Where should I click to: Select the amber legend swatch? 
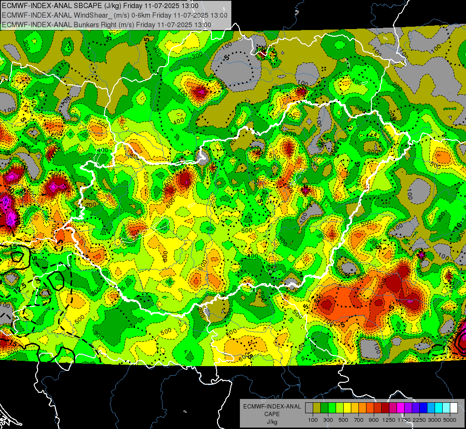pos(355,408)
